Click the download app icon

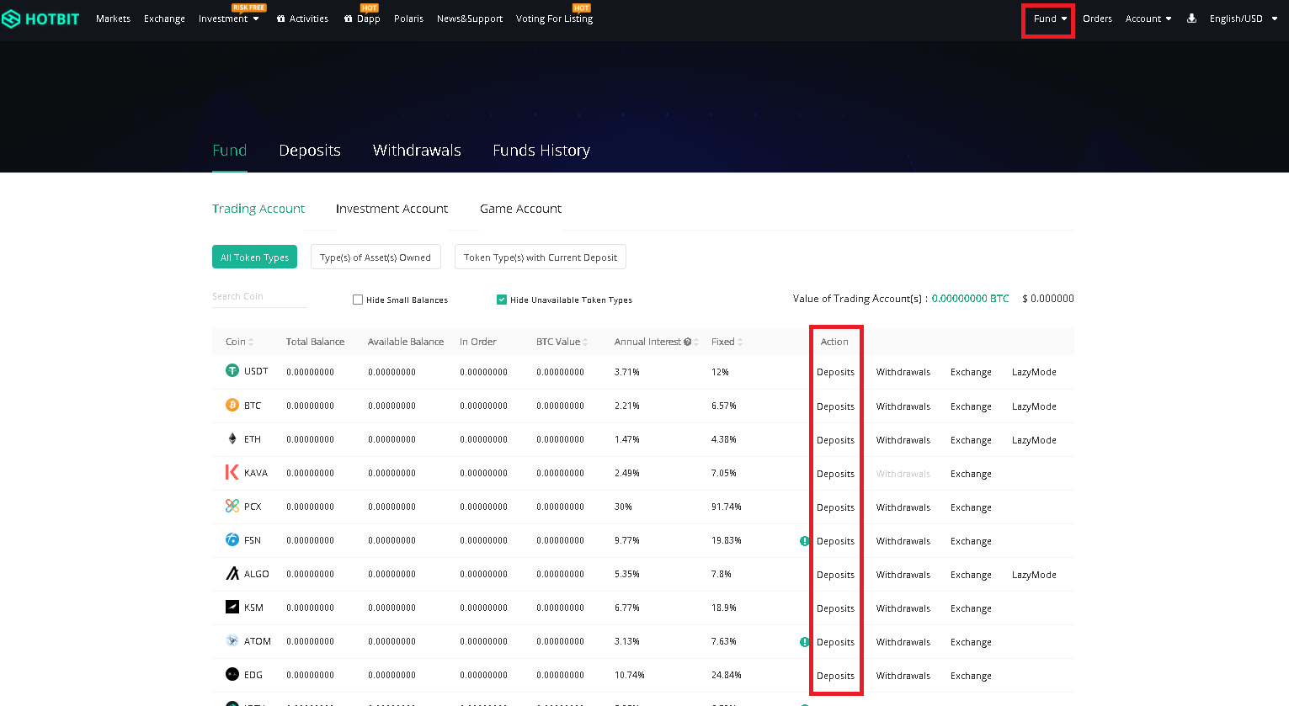1191,18
